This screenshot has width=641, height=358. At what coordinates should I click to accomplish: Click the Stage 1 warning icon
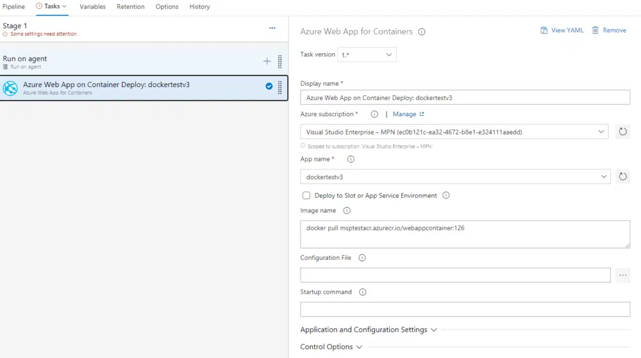[5, 34]
